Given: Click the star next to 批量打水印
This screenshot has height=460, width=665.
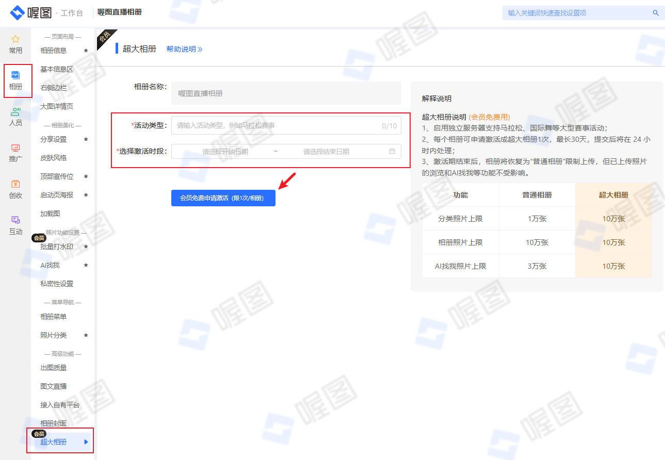Looking at the screenshot, I should [86, 247].
